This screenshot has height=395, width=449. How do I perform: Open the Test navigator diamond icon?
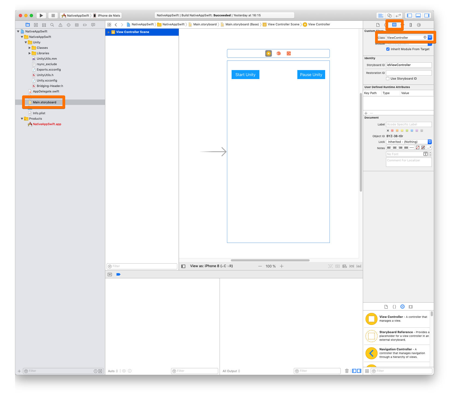(68, 25)
